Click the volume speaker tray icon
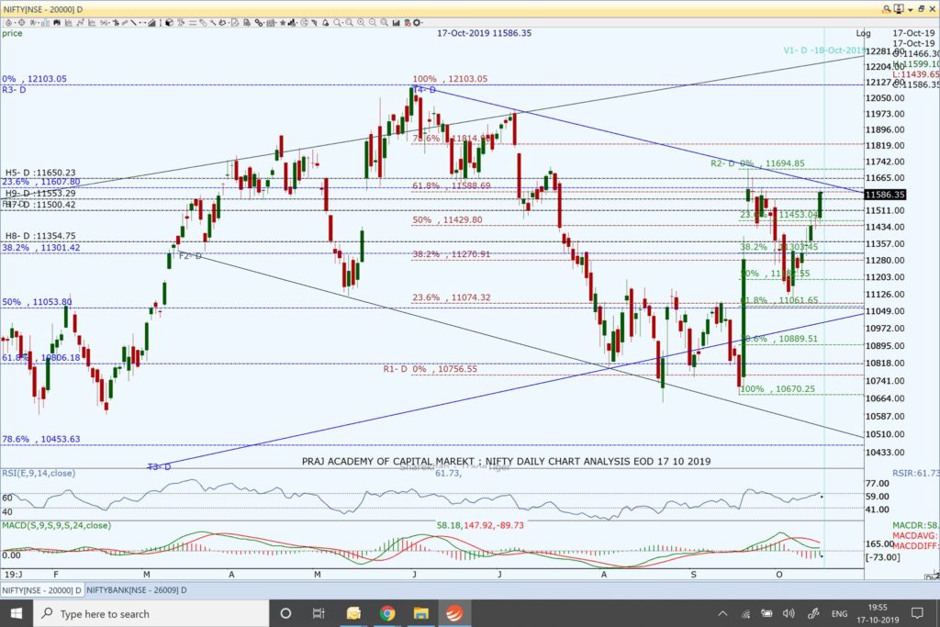Screen dimensions: 940x627 [x=789, y=613]
